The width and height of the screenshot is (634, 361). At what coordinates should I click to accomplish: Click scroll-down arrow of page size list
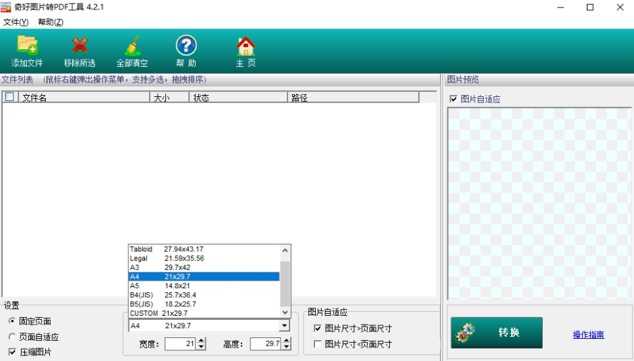pyautogui.click(x=285, y=313)
